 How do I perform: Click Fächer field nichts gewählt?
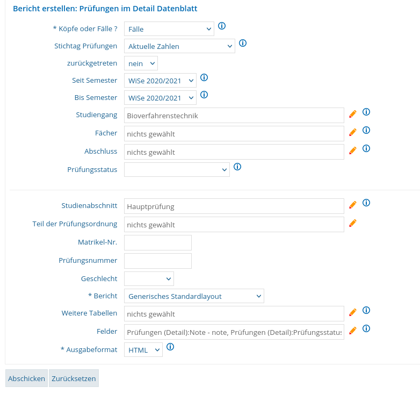[234, 134]
